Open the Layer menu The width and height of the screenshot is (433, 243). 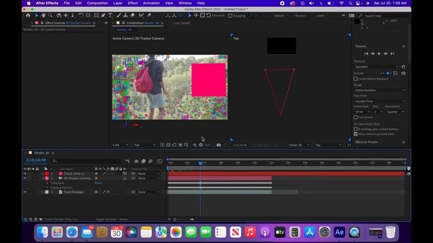click(x=118, y=3)
